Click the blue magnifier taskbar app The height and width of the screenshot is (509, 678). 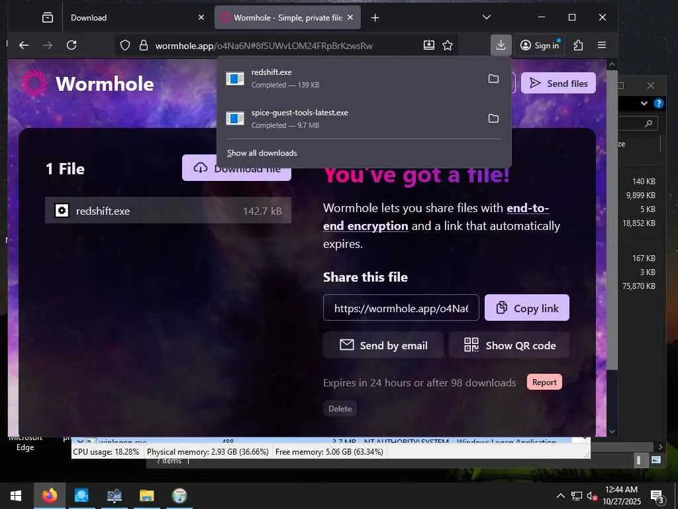tap(81, 496)
